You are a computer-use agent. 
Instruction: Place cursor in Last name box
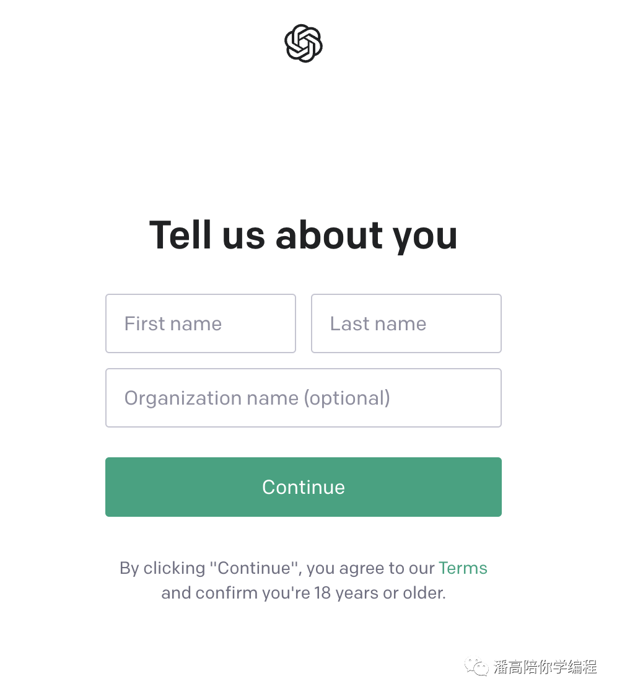click(x=406, y=323)
